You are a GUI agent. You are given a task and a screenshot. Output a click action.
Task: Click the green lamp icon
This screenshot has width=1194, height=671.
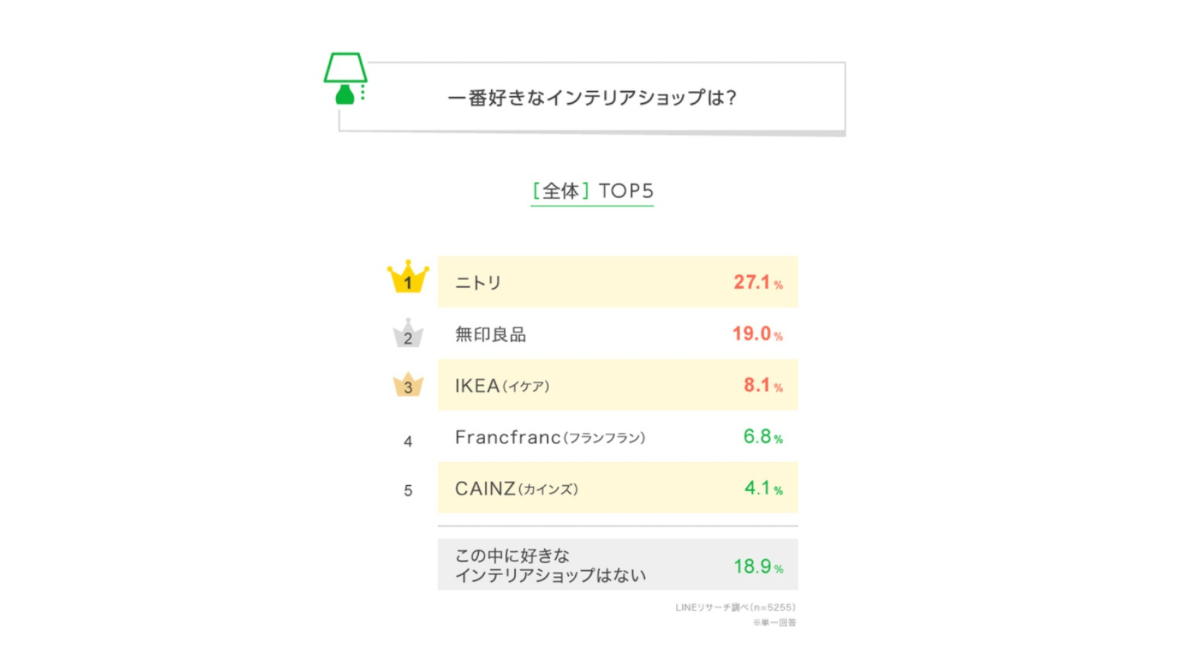tap(346, 78)
